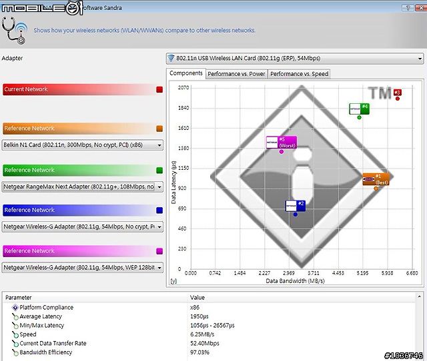Click the Data Bandwidth (MB/s) axis label
Screen dimensions: 427x361
(295, 281)
